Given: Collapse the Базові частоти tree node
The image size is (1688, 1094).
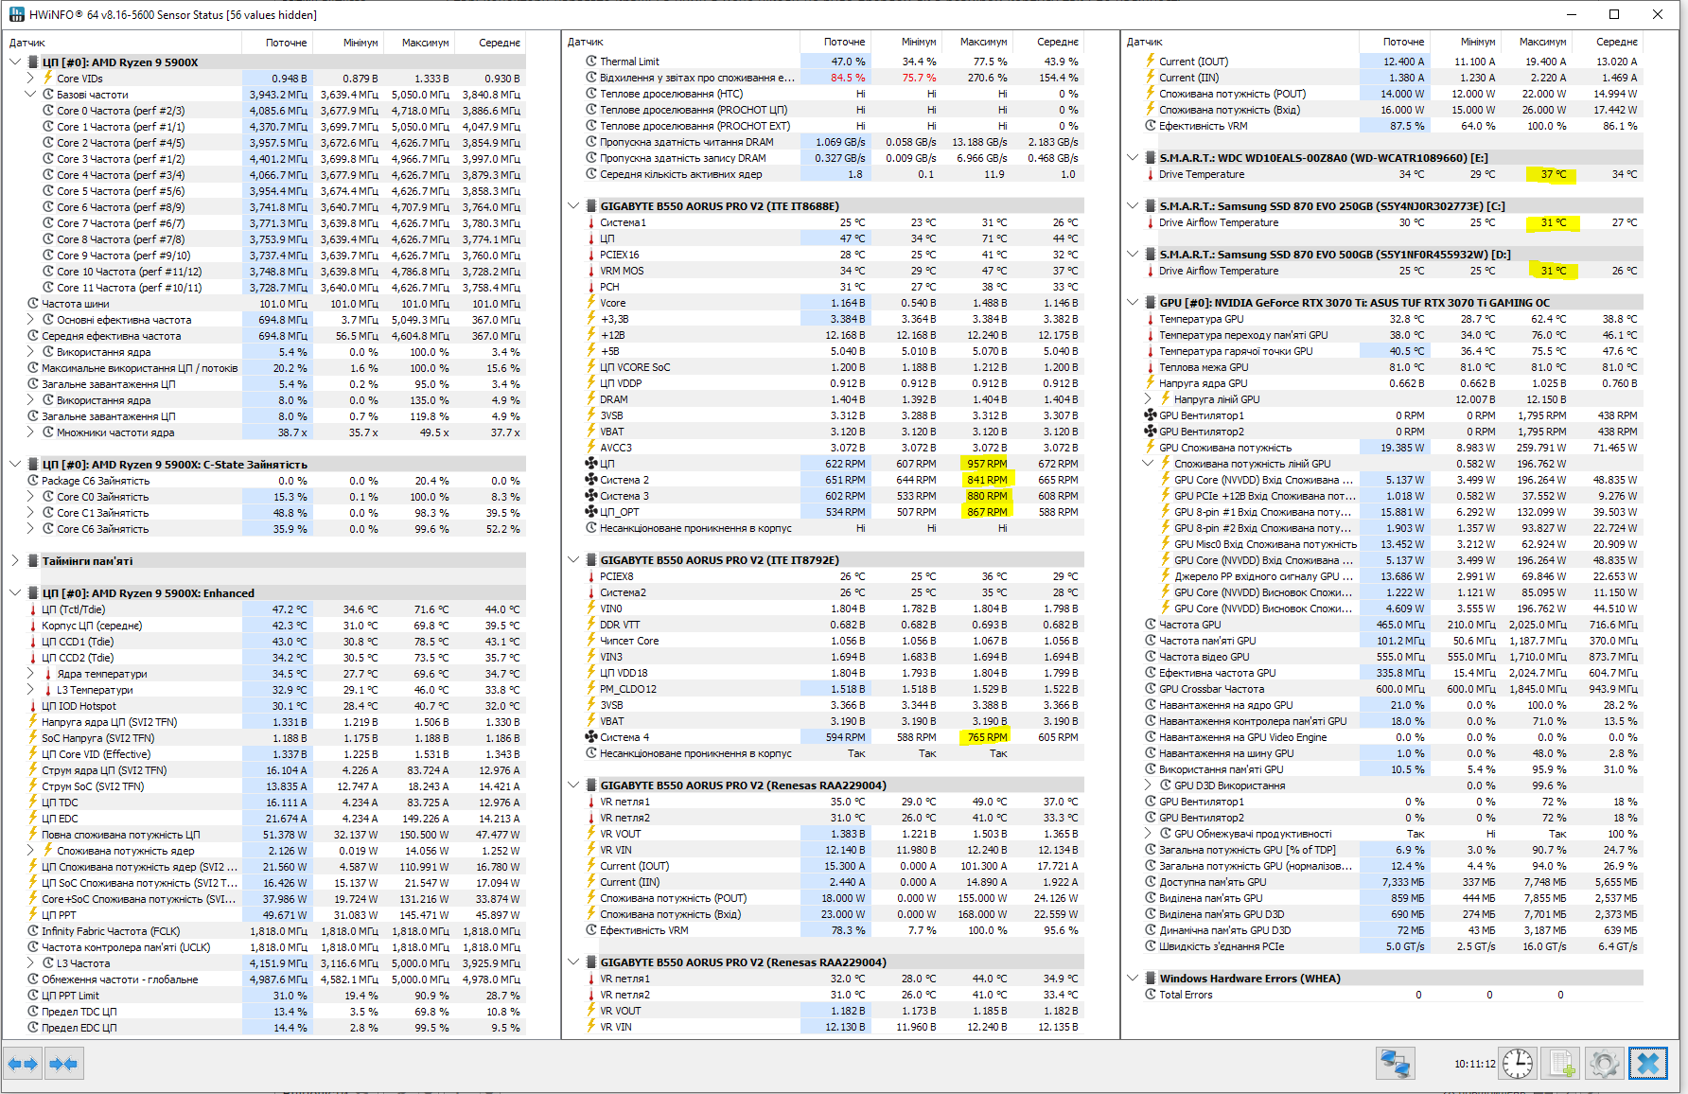Looking at the screenshot, I should point(30,95).
